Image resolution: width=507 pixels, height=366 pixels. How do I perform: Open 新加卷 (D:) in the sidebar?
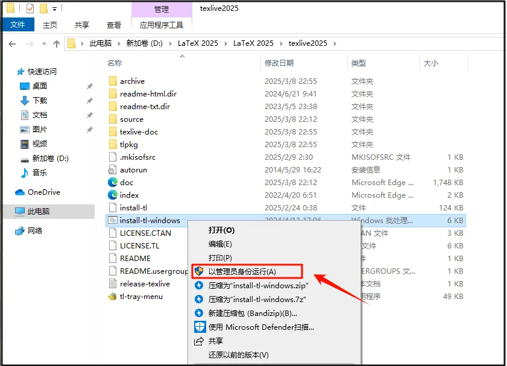coord(51,159)
